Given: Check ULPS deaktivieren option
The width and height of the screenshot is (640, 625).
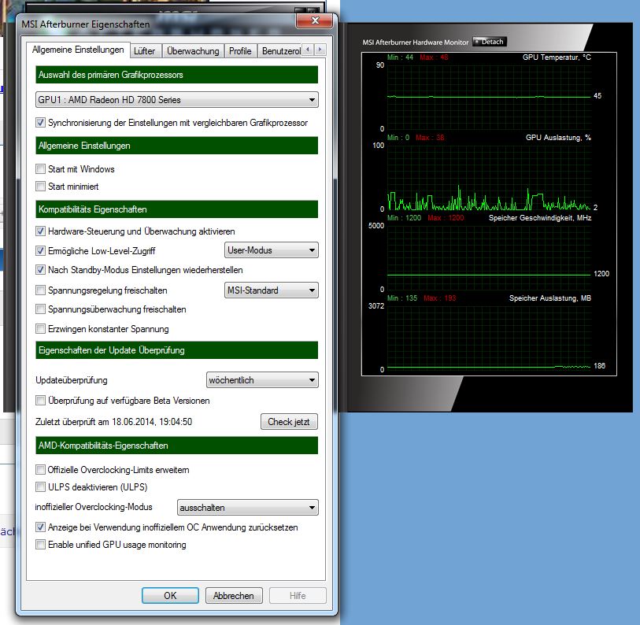Looking at the screenshot, I should point(40,487).
